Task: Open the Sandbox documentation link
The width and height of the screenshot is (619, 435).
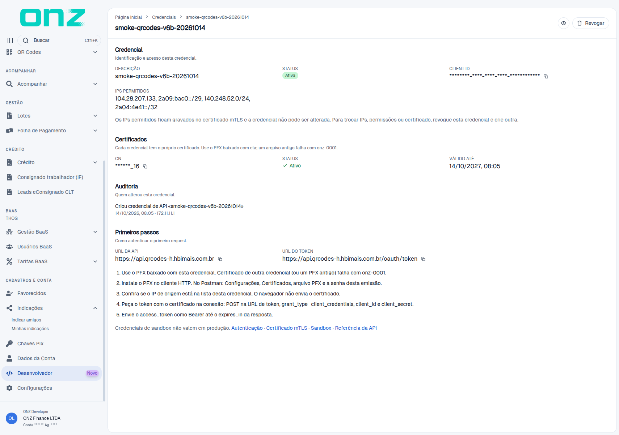Action: tap(321, 328)
